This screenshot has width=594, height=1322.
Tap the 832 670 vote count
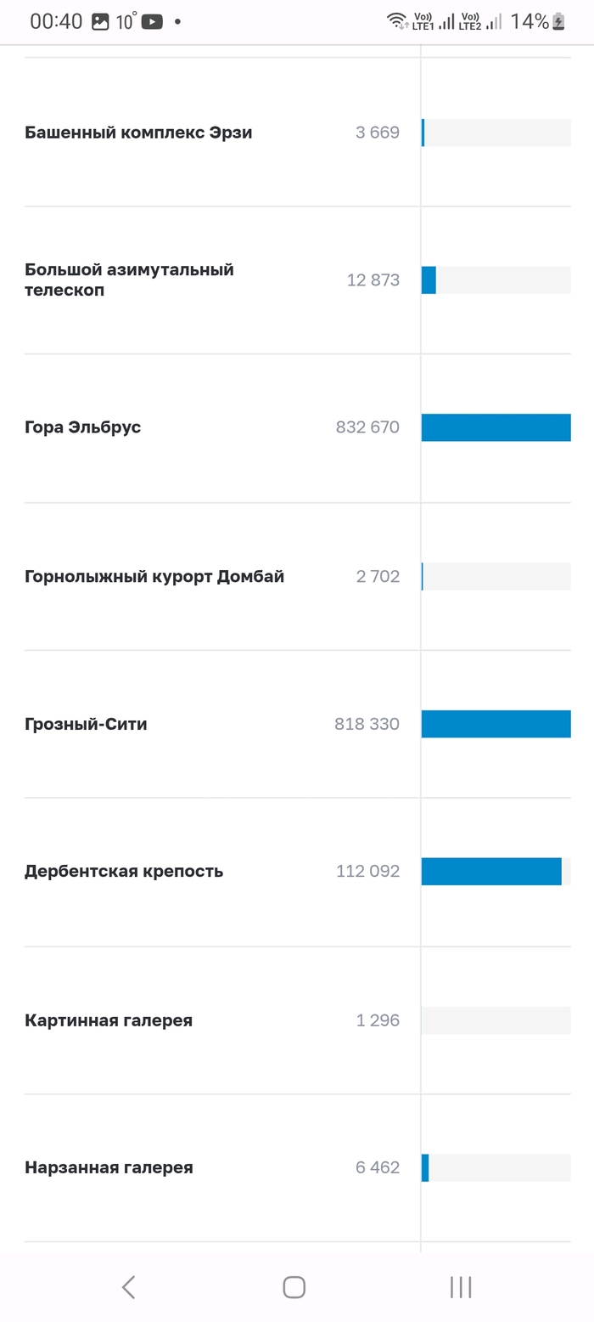tap(367, 427)
